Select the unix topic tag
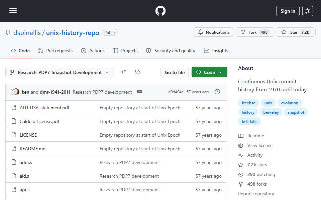 (x=268, y=103)
